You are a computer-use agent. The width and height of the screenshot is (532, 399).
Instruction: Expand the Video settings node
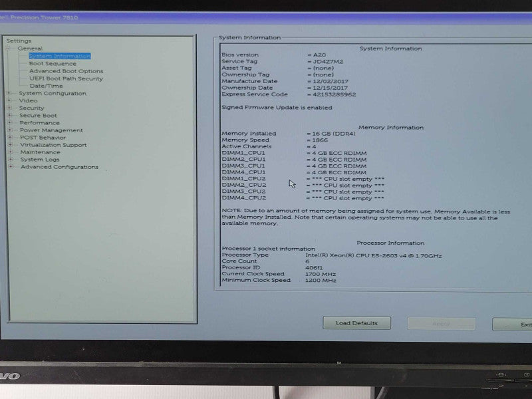pos(9,100)
